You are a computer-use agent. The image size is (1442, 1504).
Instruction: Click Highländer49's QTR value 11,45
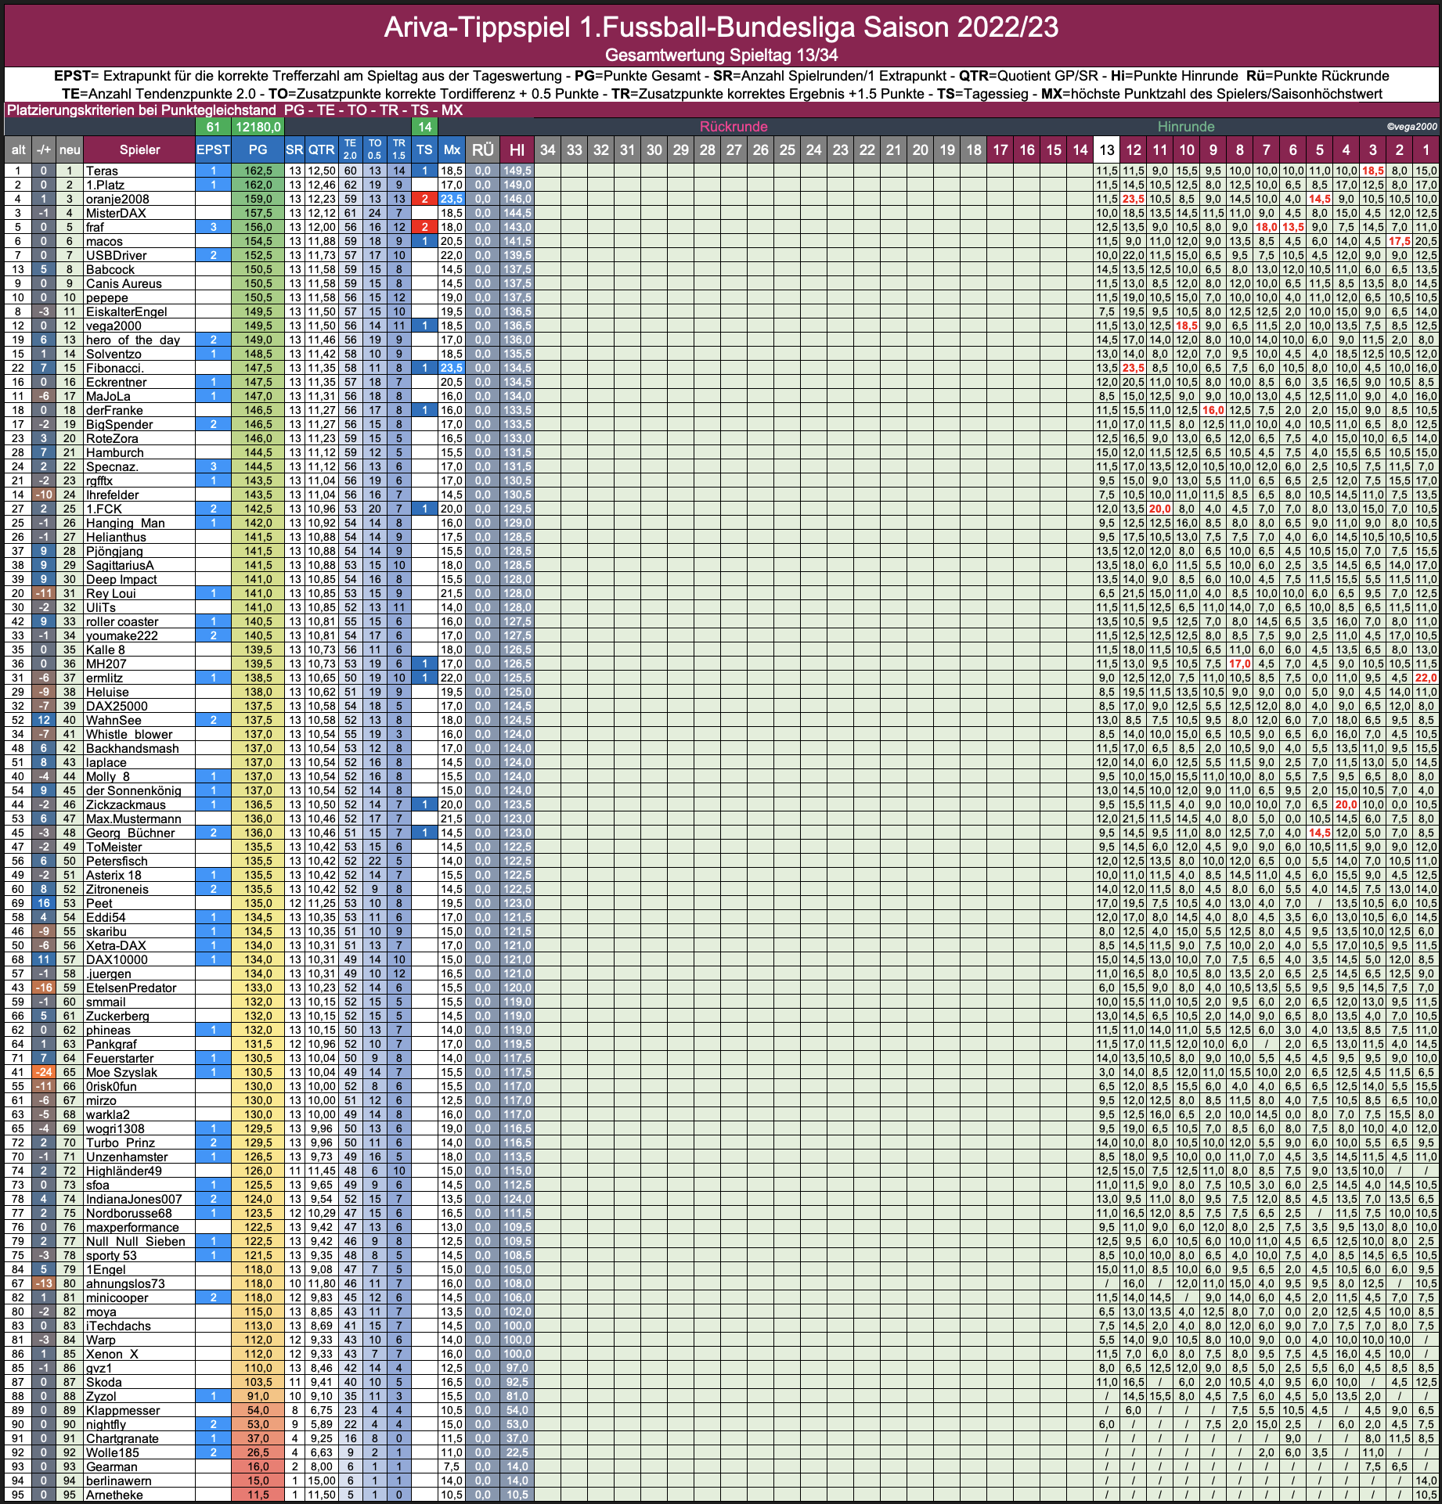(x=321, y=1171)
